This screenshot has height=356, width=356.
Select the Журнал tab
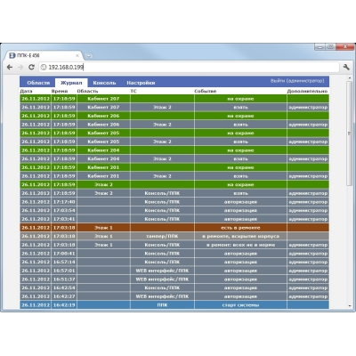[71, 83]
